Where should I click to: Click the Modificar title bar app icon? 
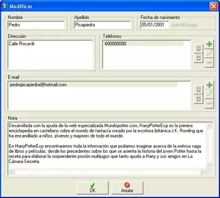click(5, 6)
